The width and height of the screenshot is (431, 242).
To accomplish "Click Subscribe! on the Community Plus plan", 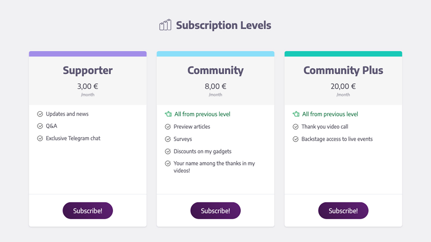I will 343,210.
